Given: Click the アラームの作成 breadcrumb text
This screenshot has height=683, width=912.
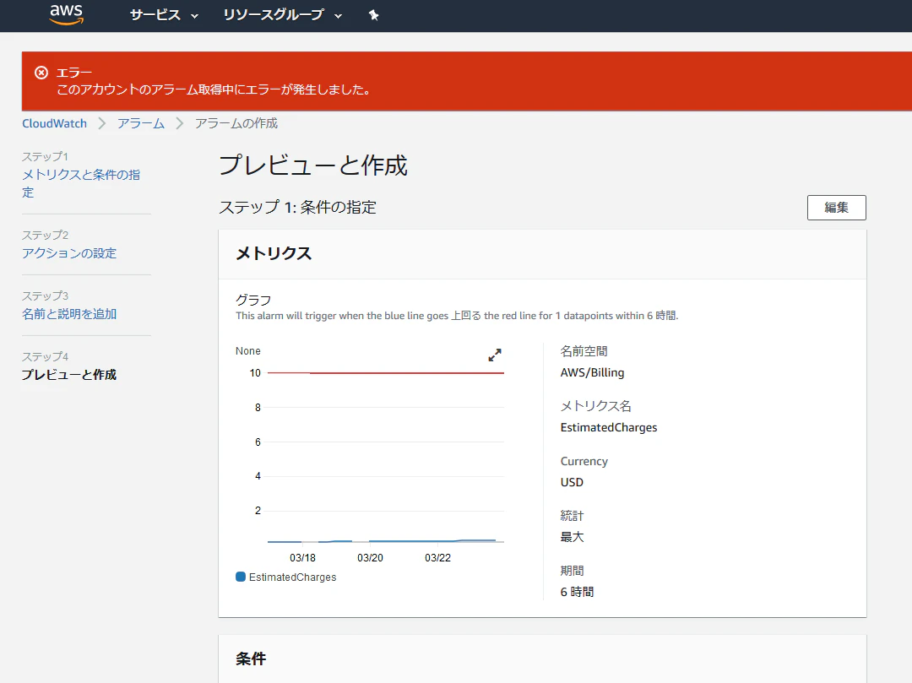Looking at the screenshot, I should pos(236,123).
